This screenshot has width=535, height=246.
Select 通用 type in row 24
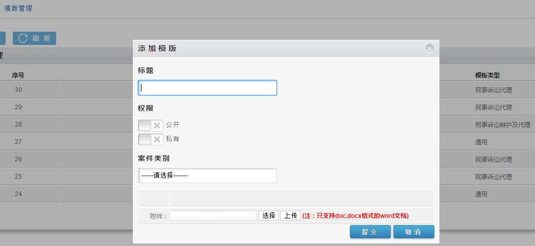click(x=481, y=194)
